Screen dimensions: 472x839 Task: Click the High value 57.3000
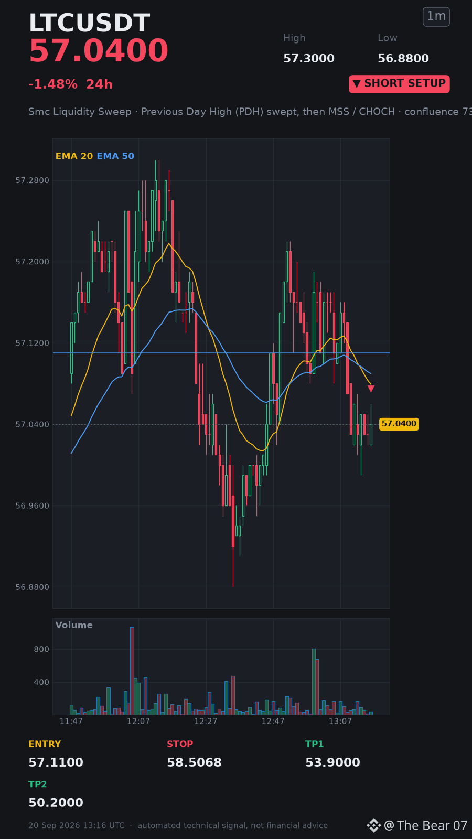(x=309, y=59)
